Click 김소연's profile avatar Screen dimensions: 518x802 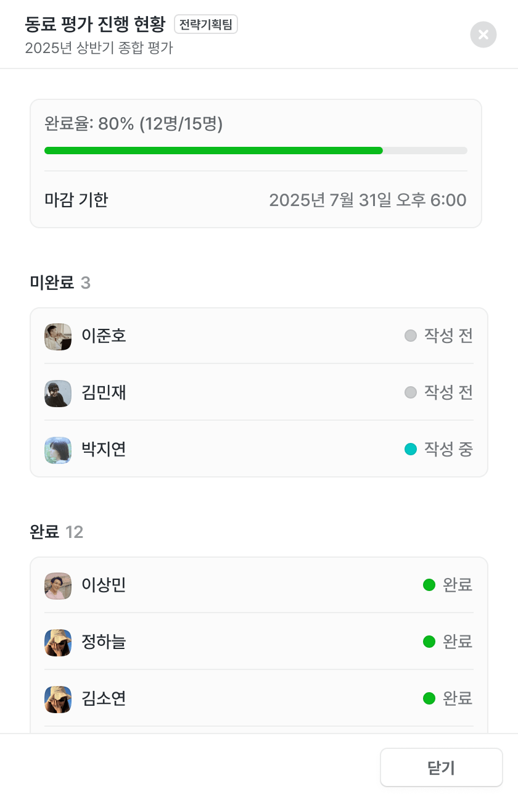(x=58, y=699)
